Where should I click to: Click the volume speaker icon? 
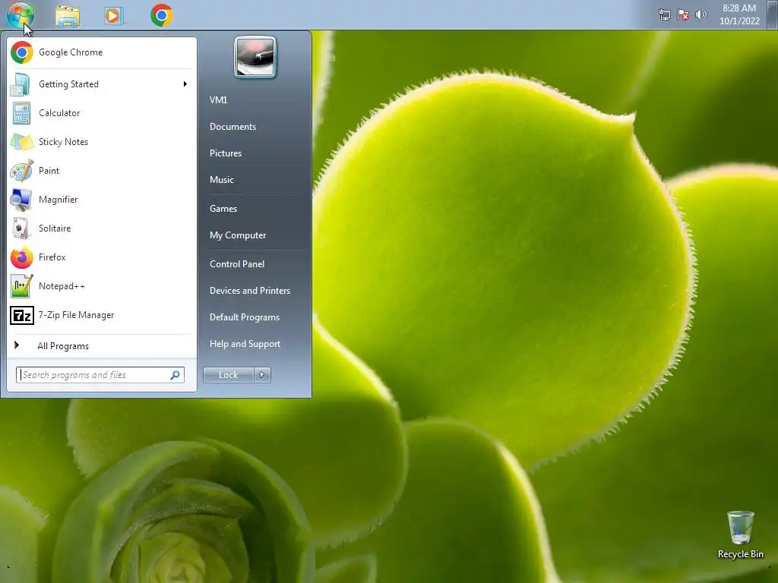tap(701, 14)
